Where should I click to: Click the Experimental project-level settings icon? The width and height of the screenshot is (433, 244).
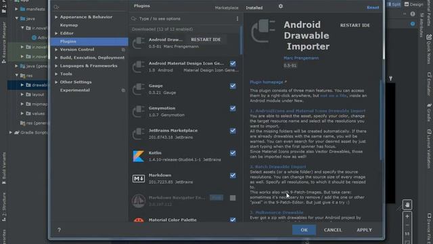[x=123, y=90]
